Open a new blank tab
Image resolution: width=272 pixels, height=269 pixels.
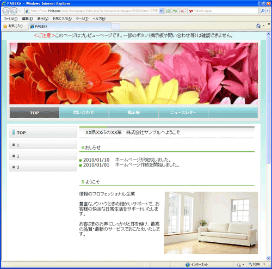click(x=116, y=27)
